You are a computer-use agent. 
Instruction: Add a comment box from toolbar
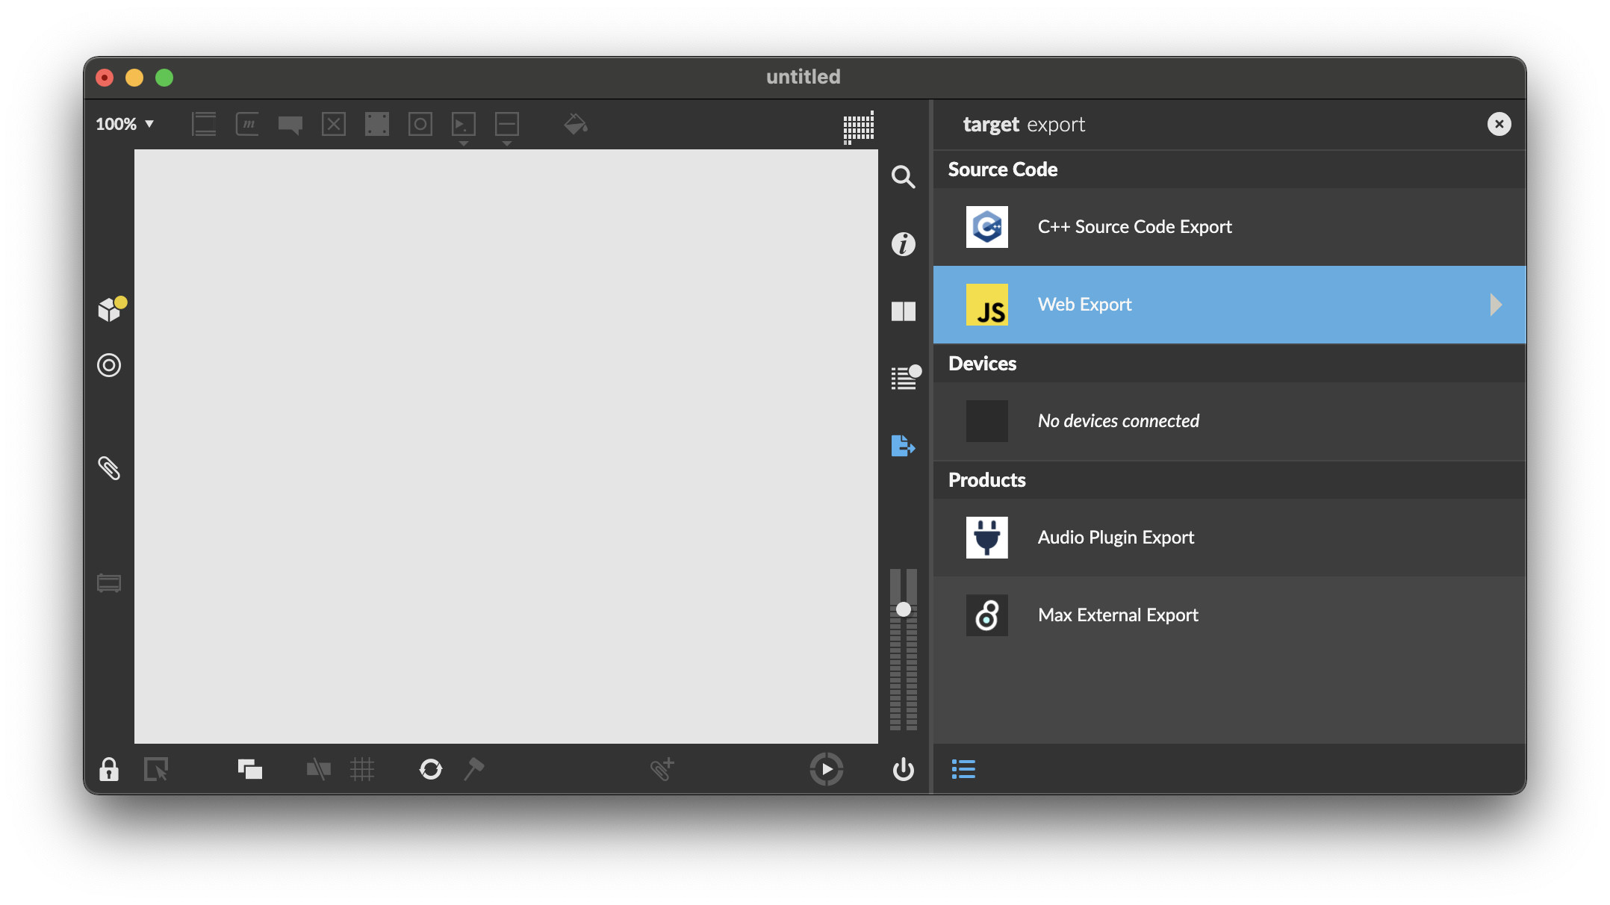click(x=290, y=124)
